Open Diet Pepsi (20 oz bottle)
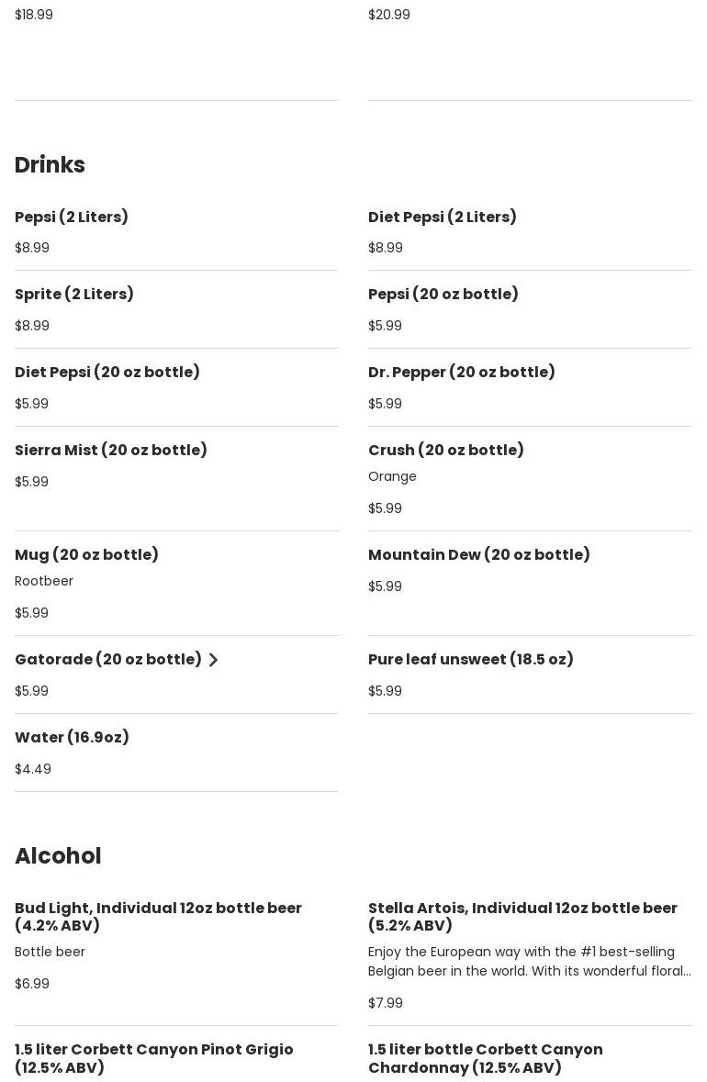Screen dimensions: 707x1082 point(107,373)
